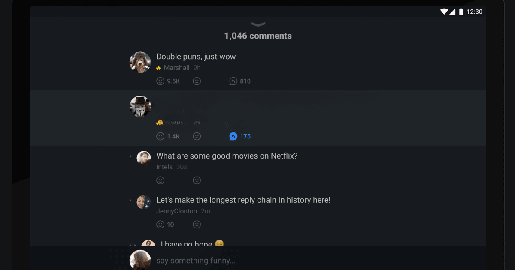Downvote JennyClonton's reply chain comment
Viewport: 515px width, 270px height.
pyautogui.click(x=197, y=224)
